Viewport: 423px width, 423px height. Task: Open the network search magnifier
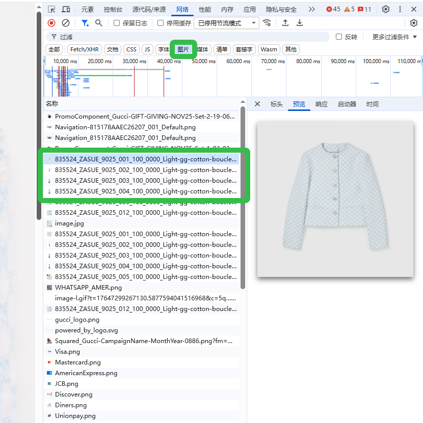click(x=99, y=23)
